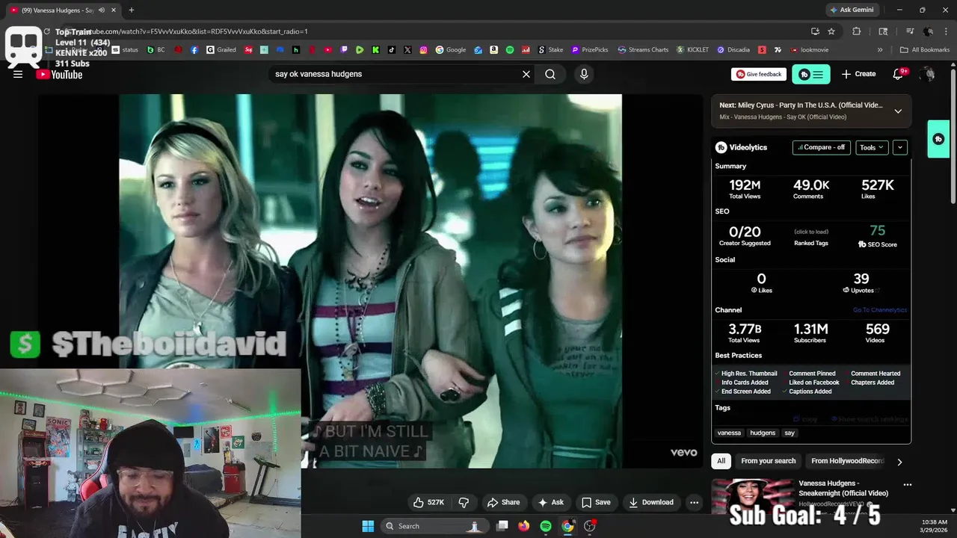Select the All filter chip
This screenshot has height=538, width=957.
coord(721,461)
